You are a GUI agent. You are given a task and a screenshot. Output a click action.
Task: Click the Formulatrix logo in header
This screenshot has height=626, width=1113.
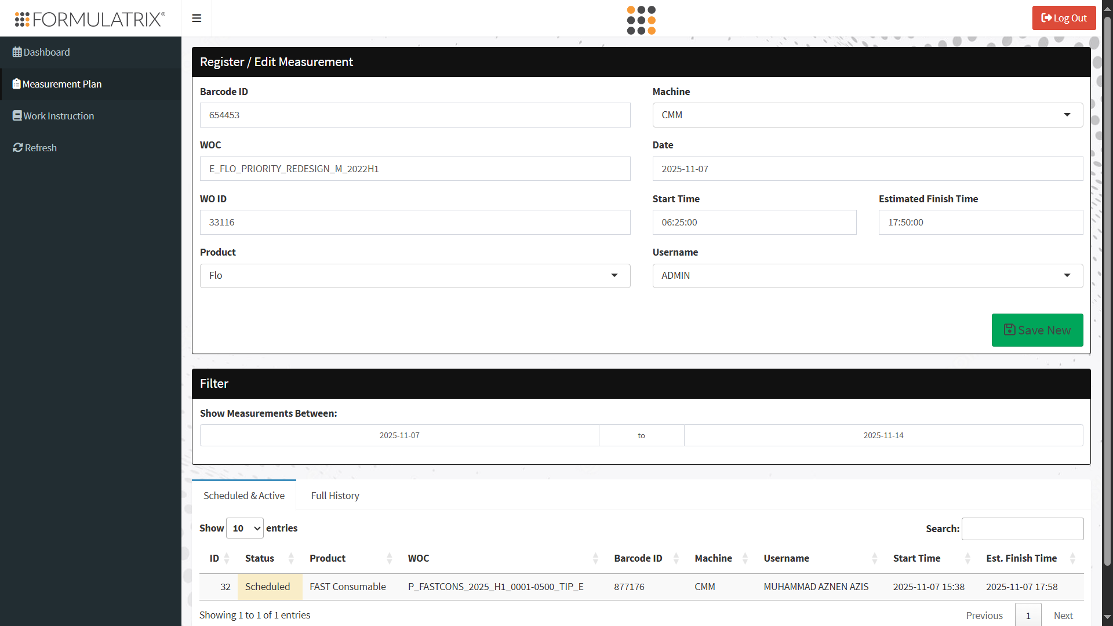(90, 19)
